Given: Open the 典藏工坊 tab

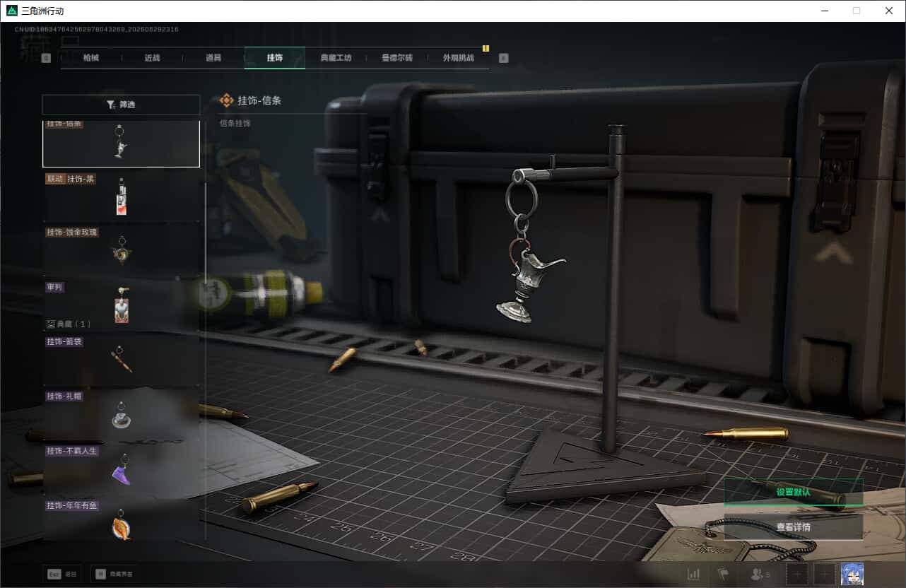Looking at the screenshot, I should (x=336, y=58).
